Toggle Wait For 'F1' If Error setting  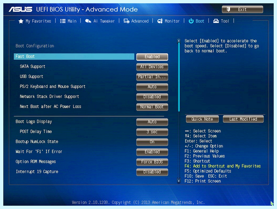click(152, 152)
